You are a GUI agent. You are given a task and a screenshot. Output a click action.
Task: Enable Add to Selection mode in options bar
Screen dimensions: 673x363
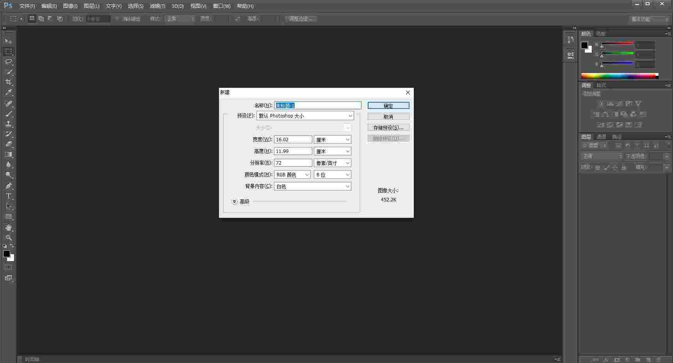click(41, 18)
